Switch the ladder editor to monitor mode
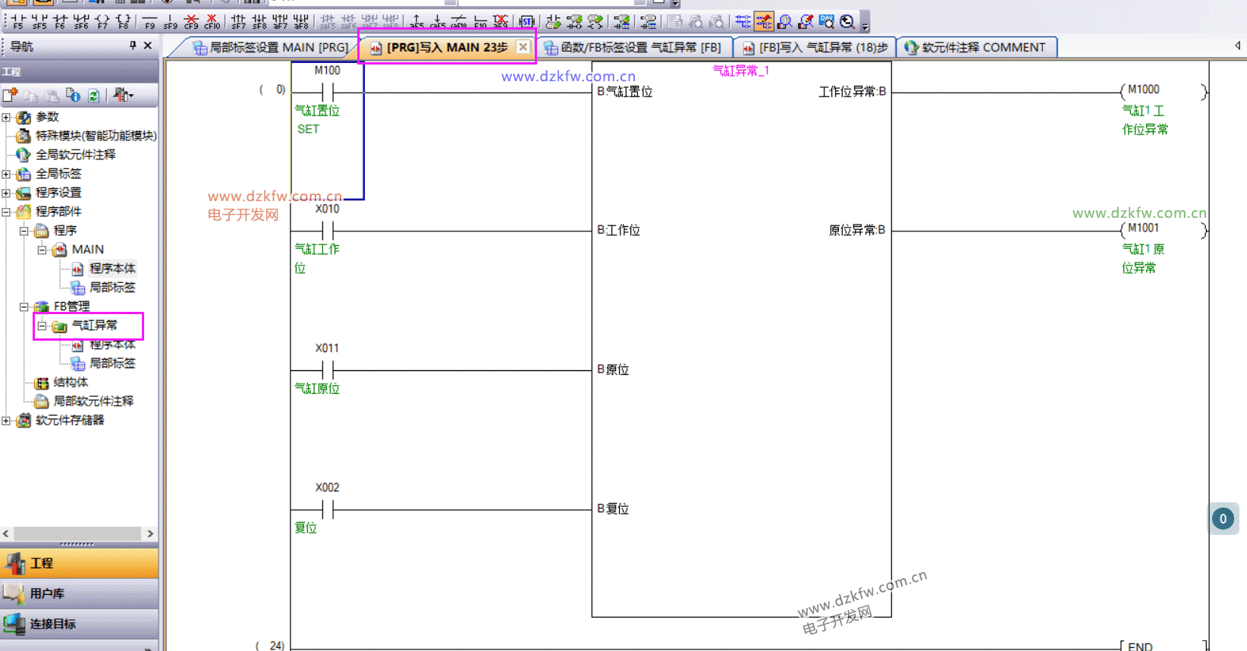This screenshot has width=1247, height=651. (785, 21)
